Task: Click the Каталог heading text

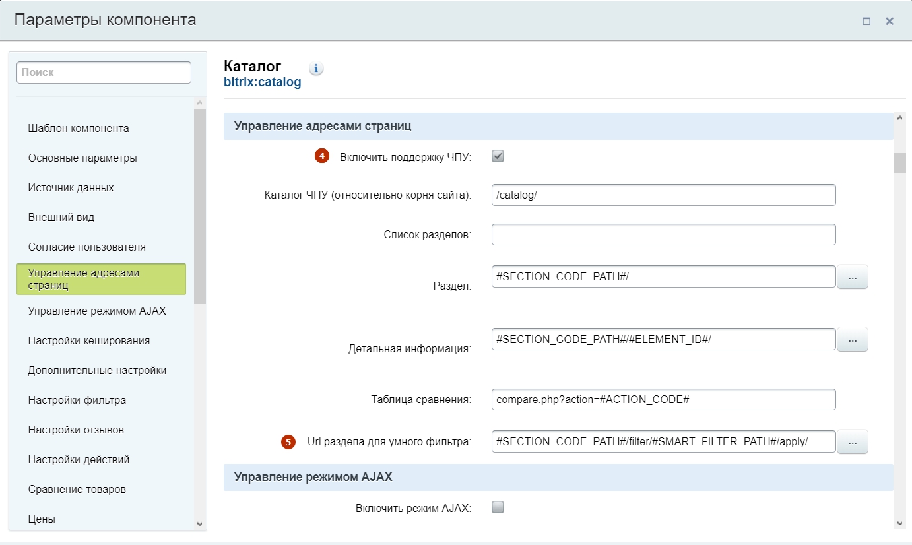Action: click(253, 66)
